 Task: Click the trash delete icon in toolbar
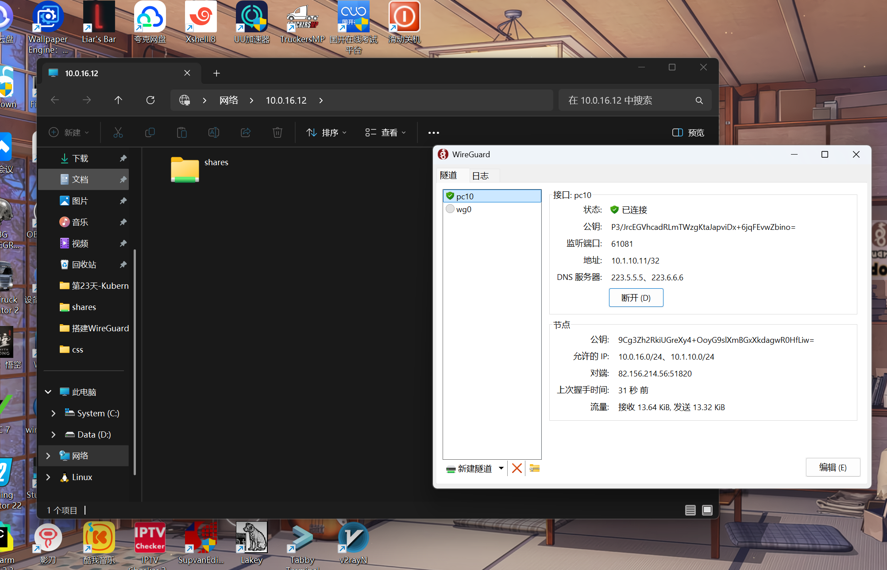(277, 132)
